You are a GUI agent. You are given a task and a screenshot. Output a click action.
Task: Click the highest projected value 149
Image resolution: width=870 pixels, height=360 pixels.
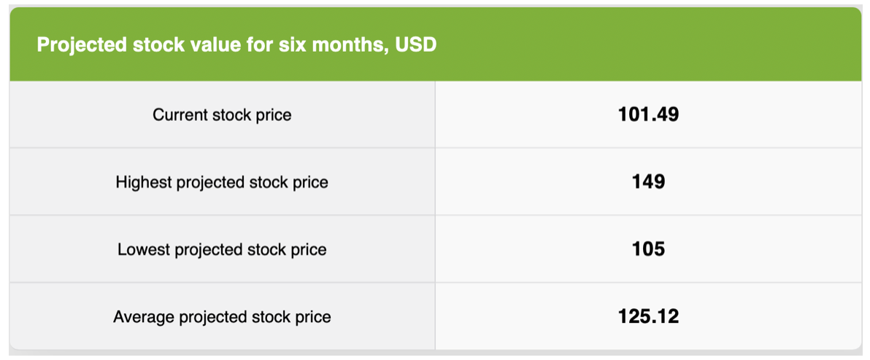click(x=648, y=181)
